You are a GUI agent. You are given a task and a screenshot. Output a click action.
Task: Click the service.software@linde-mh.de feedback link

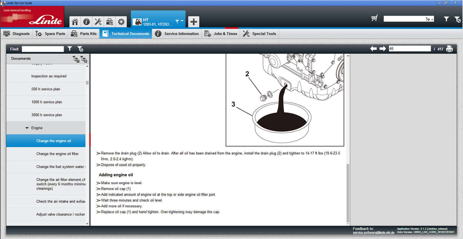pyautogui.click(x=373, y=232)
